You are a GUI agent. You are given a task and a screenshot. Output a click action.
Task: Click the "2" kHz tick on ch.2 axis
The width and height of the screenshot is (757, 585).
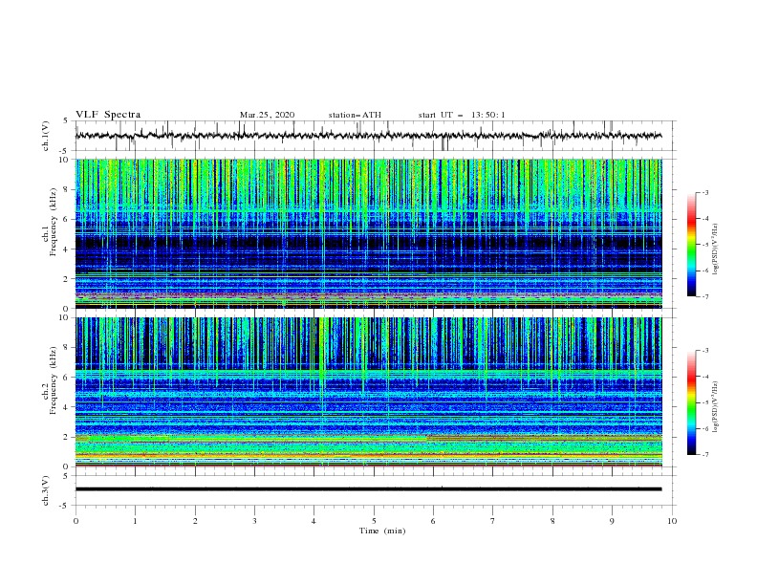(x=66, y=437)
